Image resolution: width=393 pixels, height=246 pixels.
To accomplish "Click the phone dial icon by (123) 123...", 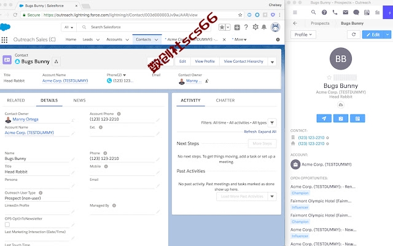I will (109, 81).
